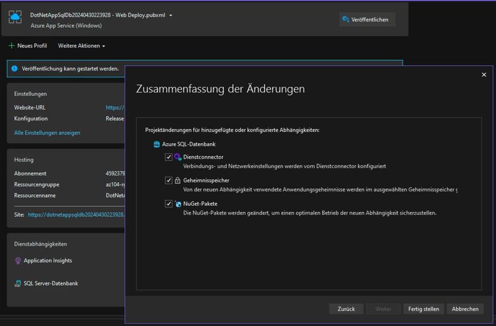This screenshot has height=326, width=496.
Task: Click the NuGet-Pakete icon
Action: coord(178,204)
